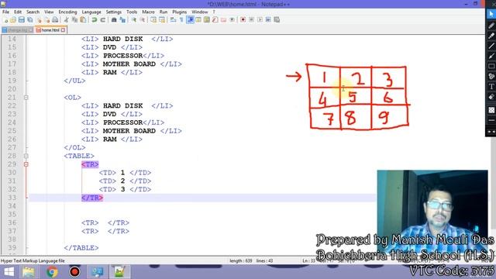Save the file with the Save icon

[x=22, y=19]
